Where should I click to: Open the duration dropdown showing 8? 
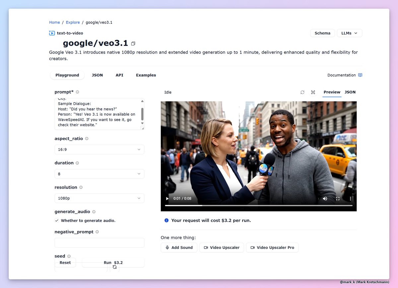coord(99,174)
